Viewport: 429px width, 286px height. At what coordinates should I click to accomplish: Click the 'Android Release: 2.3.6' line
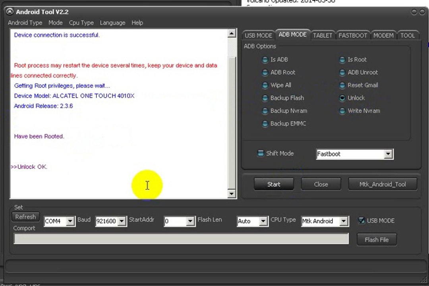click(44, 106)
